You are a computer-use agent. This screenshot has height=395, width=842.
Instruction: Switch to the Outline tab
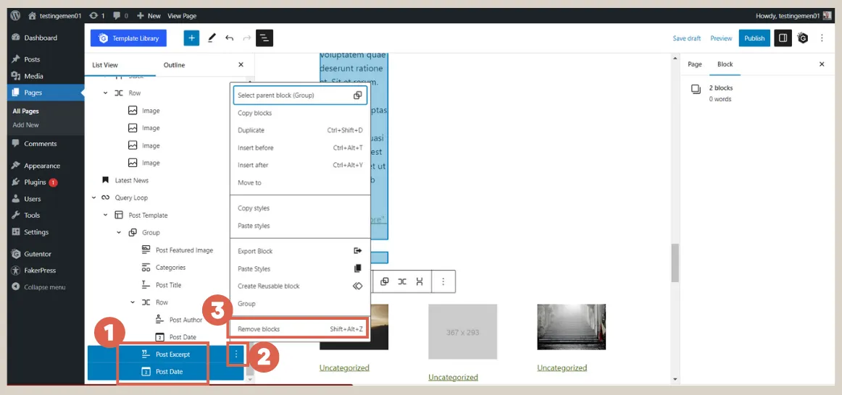pyautogui.click(x=174, y=65)
